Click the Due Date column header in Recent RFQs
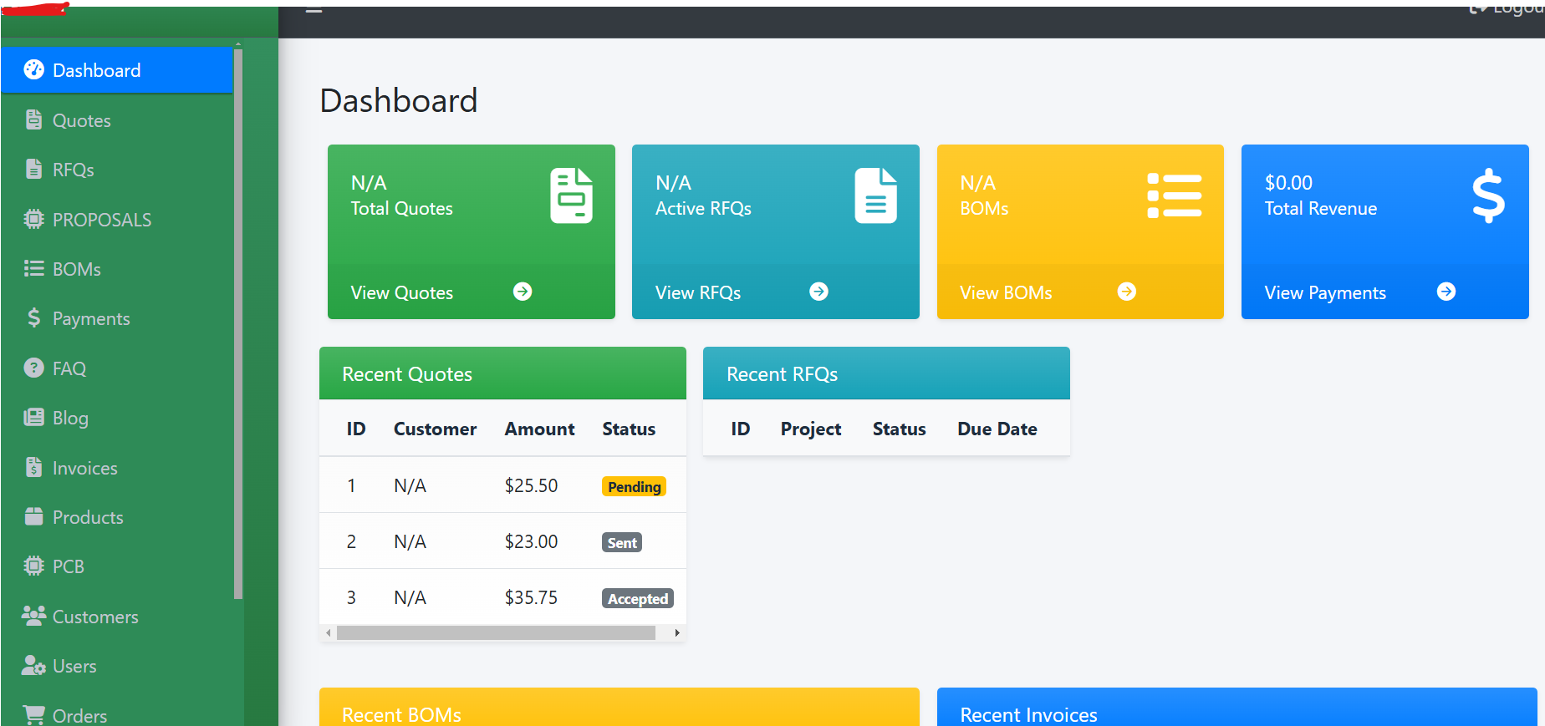The width and height of the screenshot is (1545, 726). coord(997,429)
